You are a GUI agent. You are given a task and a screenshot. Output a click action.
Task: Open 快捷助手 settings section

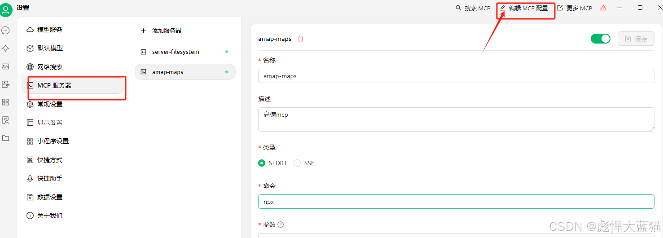tap(73, 178)
